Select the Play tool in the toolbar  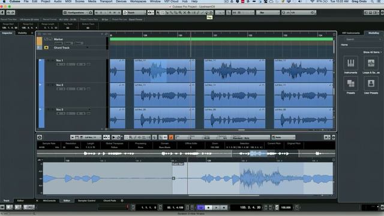(x=207, y=13)
